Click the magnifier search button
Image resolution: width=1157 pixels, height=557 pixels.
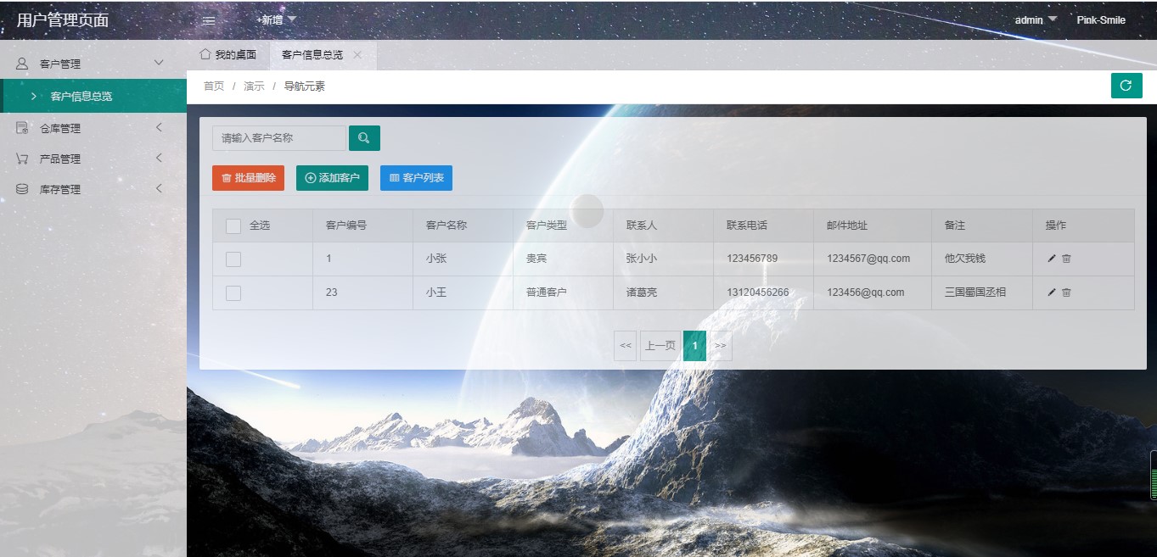pyautogui.click(x=364, y=138)
